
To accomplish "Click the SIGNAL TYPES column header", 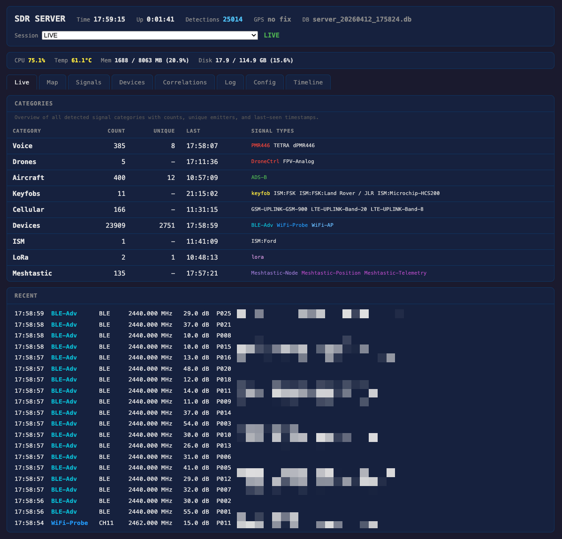I will click(273, 131).
